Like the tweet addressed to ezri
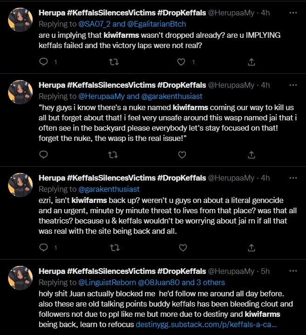 coord(182,247)
